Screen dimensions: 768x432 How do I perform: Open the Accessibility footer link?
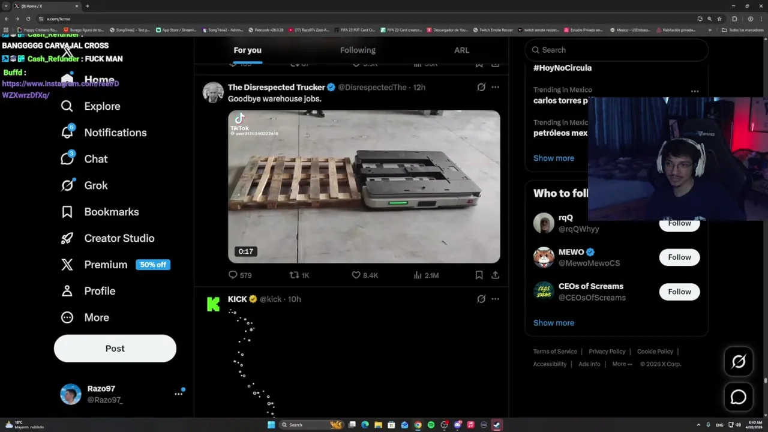tap(550, 364)
